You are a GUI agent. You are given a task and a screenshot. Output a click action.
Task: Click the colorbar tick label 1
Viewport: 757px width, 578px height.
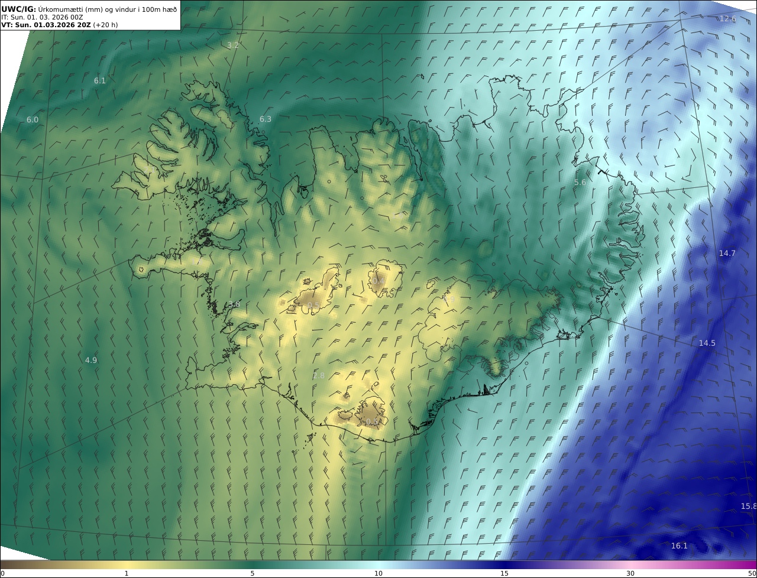[x=126, y=573]
